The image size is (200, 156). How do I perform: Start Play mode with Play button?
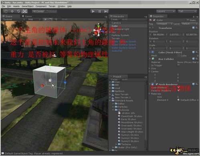point(93,12)
